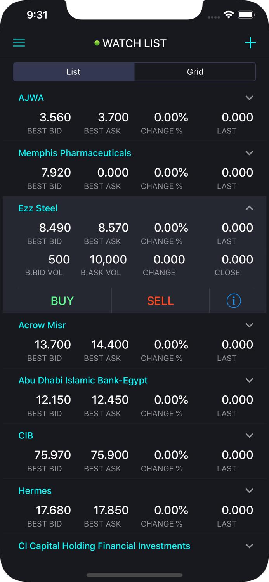Expand Memphis Pharmaceuticals details
This screenshot has height=582, width=269.
tap(250, 153)
